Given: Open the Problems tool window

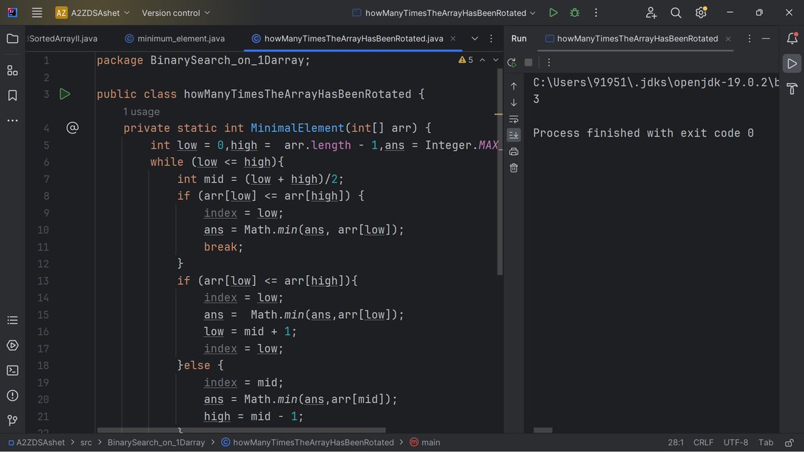Looking at the screenshot, I should pos(12,395).
